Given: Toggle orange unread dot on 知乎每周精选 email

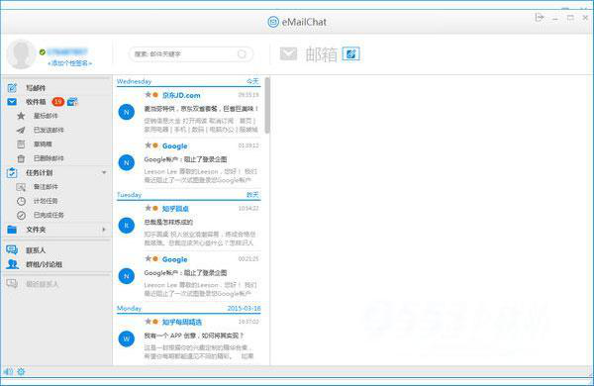Looking at the screenshot, I should [x=155, y=322].
